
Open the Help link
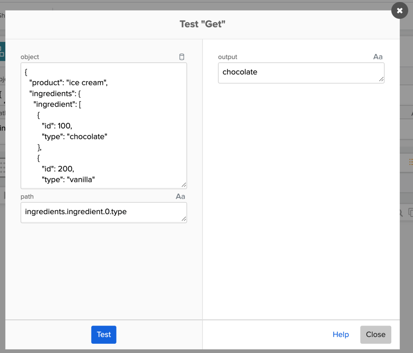(x=340, y=334)
